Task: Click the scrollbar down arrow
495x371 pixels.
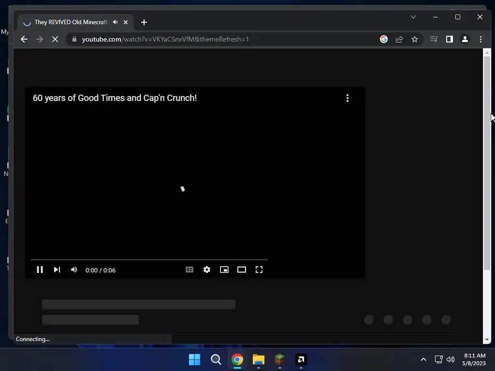Action: click(x=487, y=340)
